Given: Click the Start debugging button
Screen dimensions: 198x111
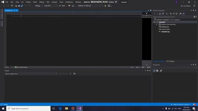Looking at the screenshot, I should tap(62, 6).
